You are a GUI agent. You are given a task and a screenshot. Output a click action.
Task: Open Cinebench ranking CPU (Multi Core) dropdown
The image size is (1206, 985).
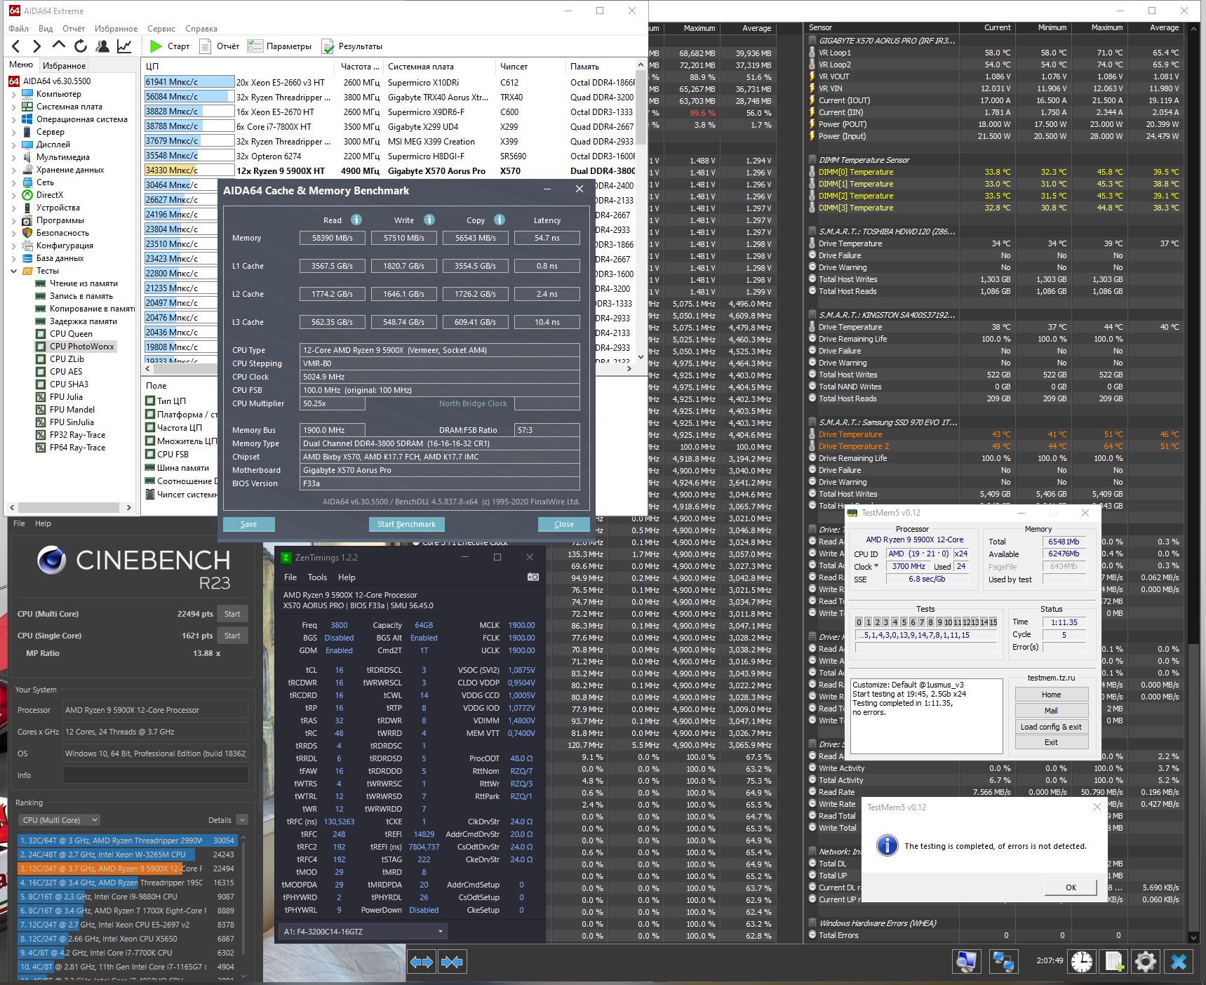pyautogui.click(x=60, y=819)
